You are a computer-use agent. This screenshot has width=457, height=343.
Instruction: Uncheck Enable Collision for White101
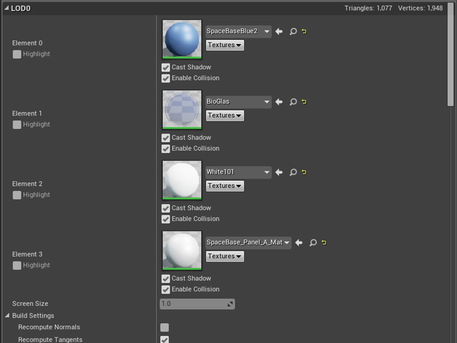click(166, 219)
